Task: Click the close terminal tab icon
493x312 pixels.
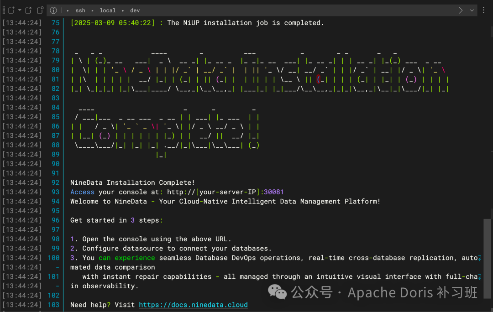Action: pos(28,10)
